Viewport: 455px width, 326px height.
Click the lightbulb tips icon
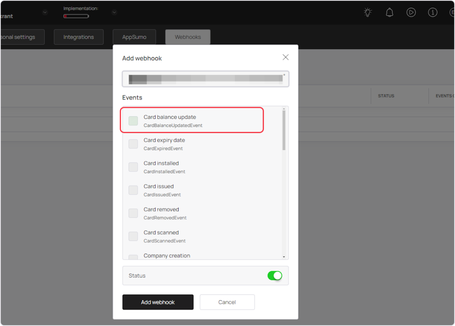click(x=367, y=12)
